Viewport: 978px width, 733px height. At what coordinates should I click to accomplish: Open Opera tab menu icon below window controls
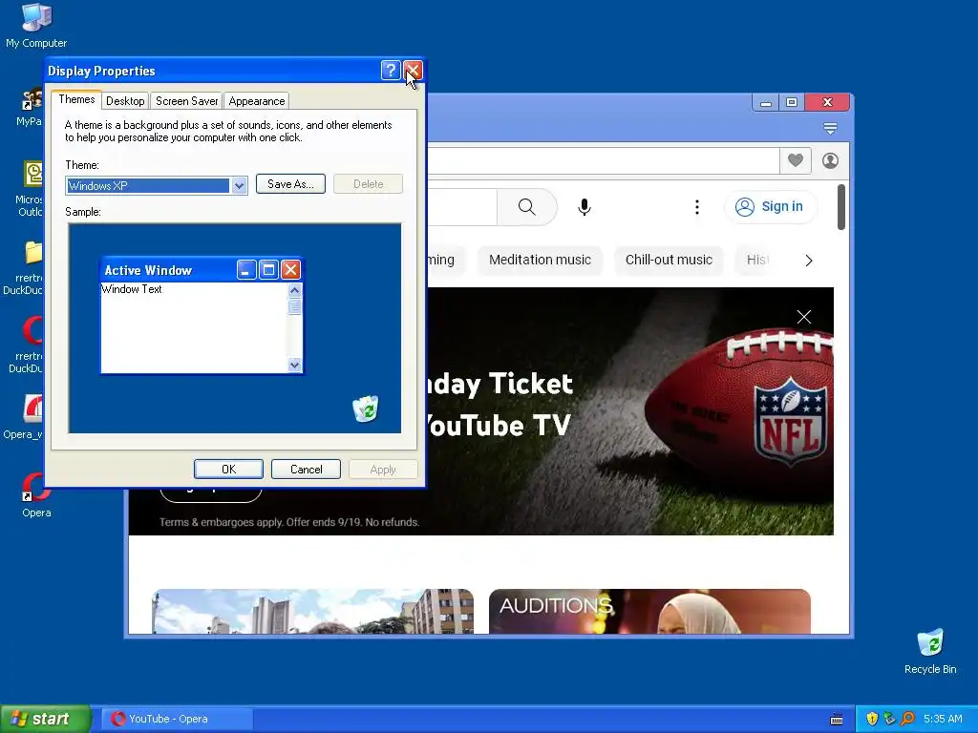pyautogui.click(x=830, y=129)
